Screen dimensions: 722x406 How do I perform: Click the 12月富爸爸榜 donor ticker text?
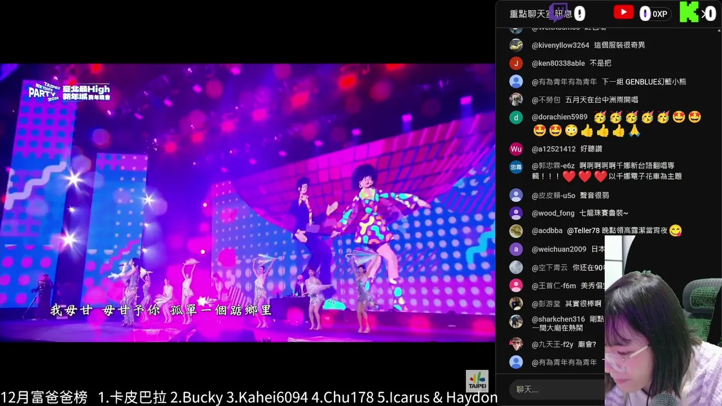(249, 398)
